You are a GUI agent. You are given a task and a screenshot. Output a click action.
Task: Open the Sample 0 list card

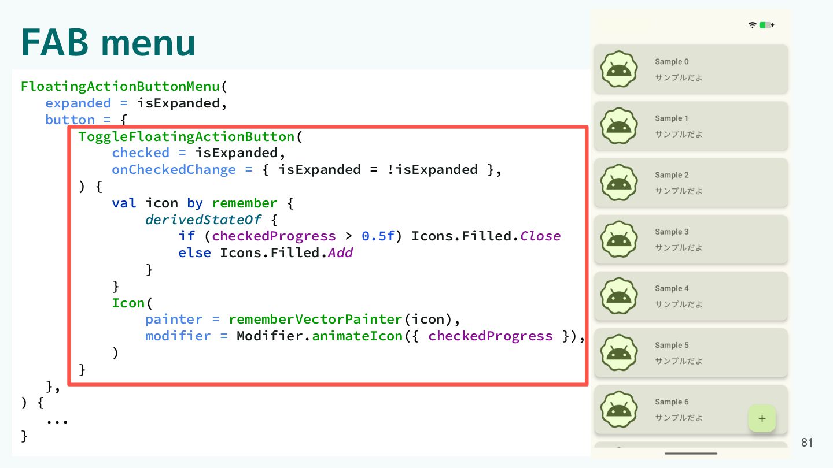click(x=691, y=69)
